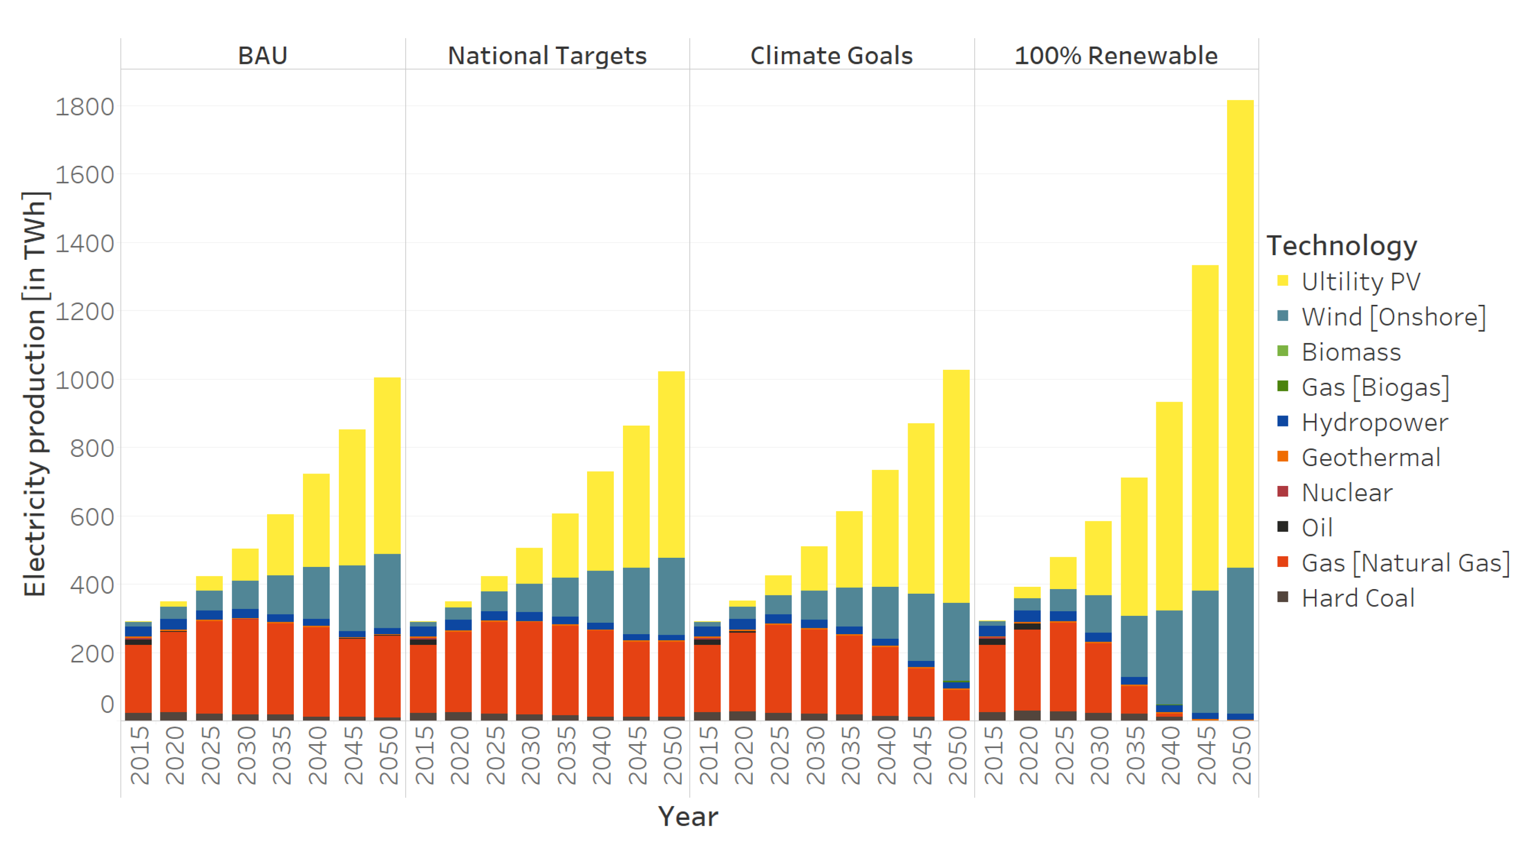Select the BAU panel header
This screenshot has height=847, width=1531.
point(263,55)
